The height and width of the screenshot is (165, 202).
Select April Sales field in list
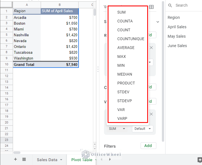[x=177, y=27]
